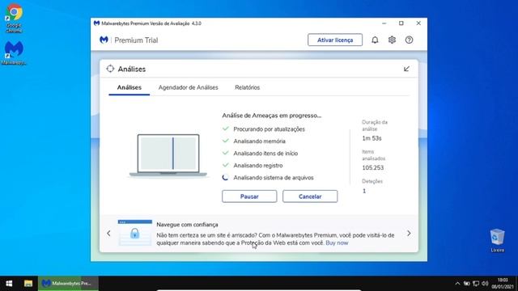The image size is (518, 291).
Task: Open Malwarebytes desktop shortcut
Action: coord(14,53)
